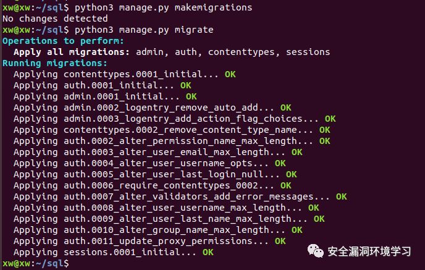Click OK after admin.0003_logentry_add_action_flag_choices
425x270 pixels.
tap(330, 119)
